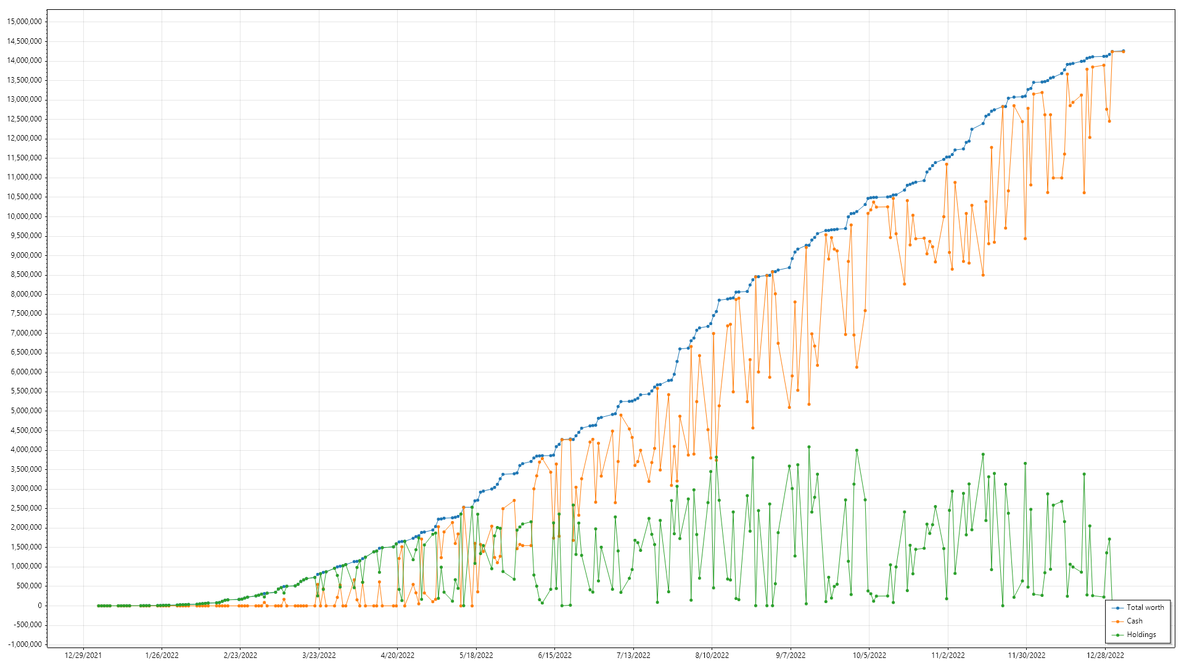The width and height of the screenshot is (1184, 666).
Task: Click the 11,000,000 y-axis label
Action: 25,177
